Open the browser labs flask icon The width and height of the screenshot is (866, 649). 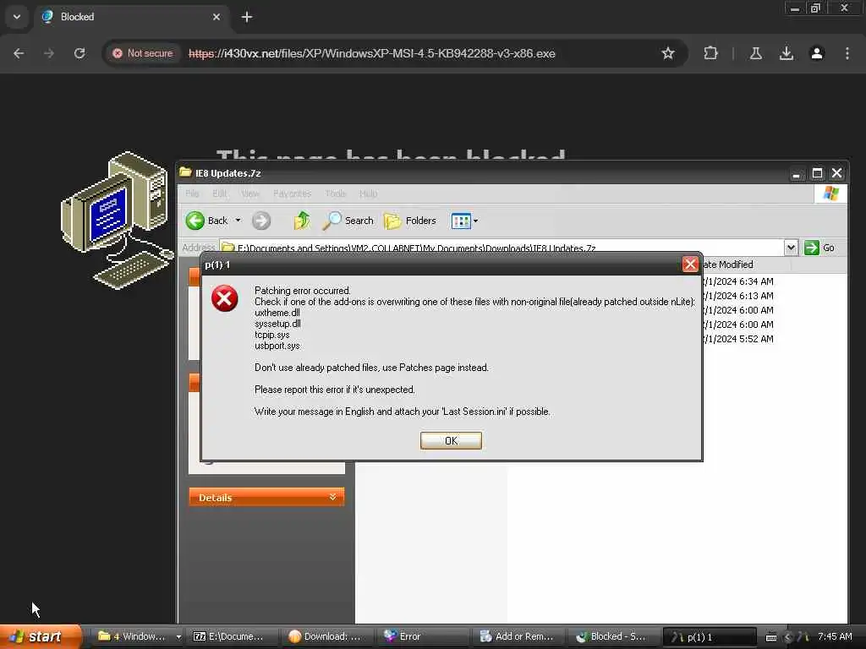pyautogui.click(x=755, y=53)
